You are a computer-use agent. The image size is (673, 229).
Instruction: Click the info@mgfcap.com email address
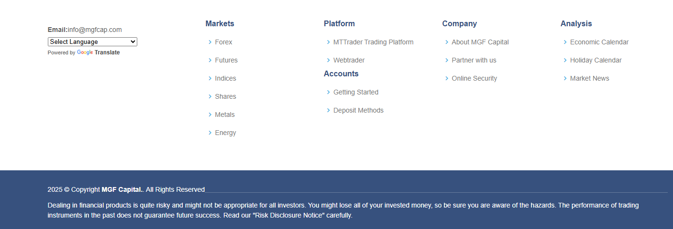point(95,30)
